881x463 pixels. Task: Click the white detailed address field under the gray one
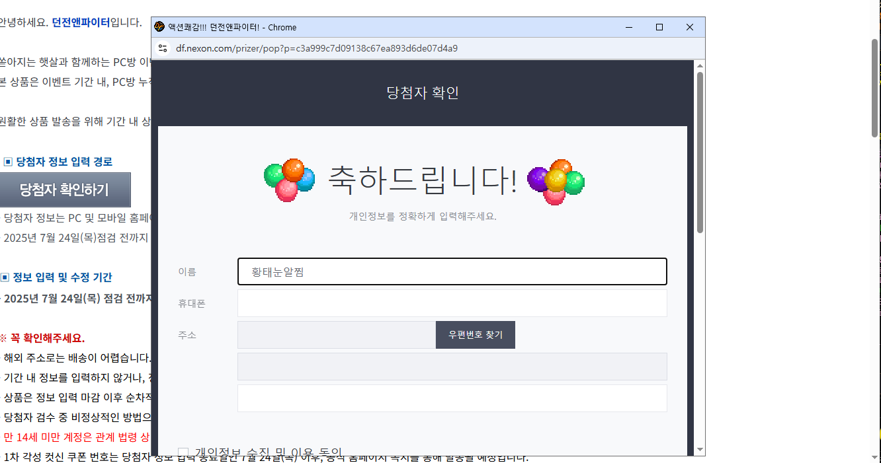pos(452,398)
